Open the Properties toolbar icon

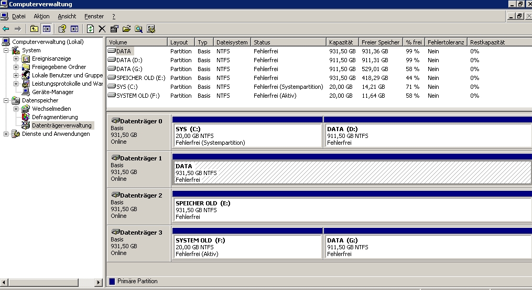pos(114,29)
